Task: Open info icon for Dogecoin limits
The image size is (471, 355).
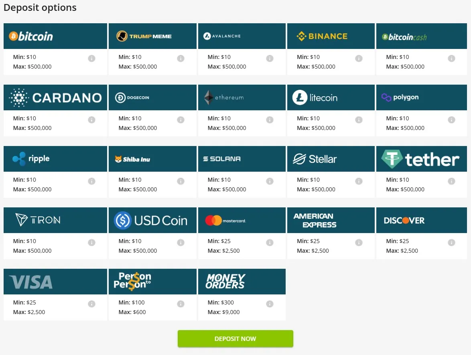Action: [x=181, y=120]
